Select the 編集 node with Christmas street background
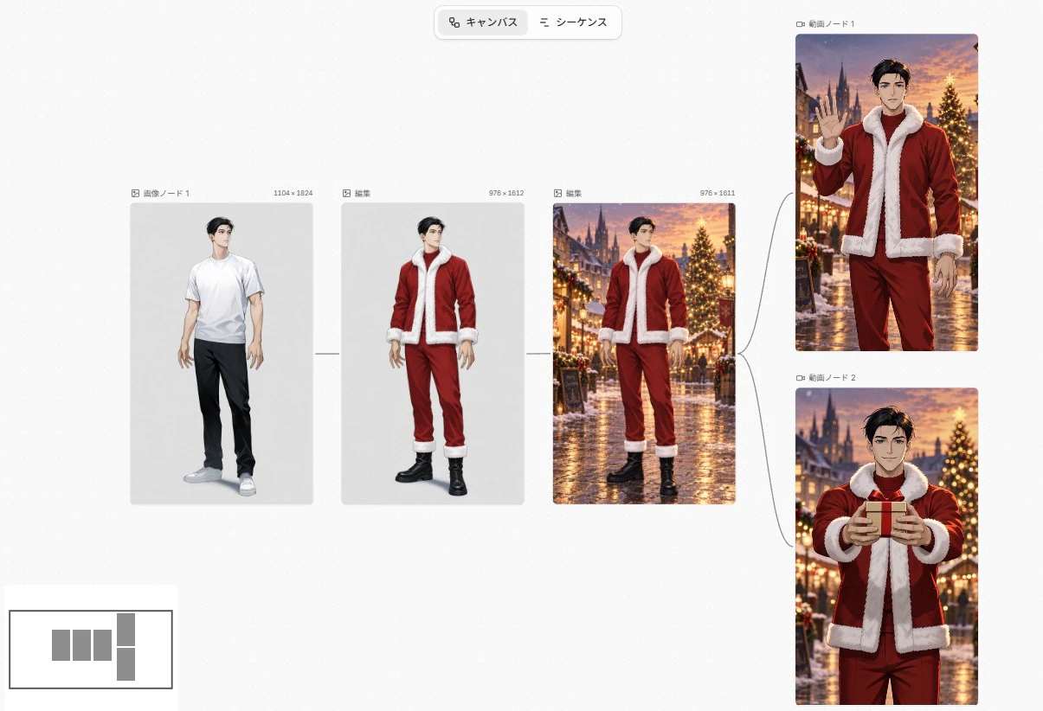1043x711 pixels. click(644, 353)
